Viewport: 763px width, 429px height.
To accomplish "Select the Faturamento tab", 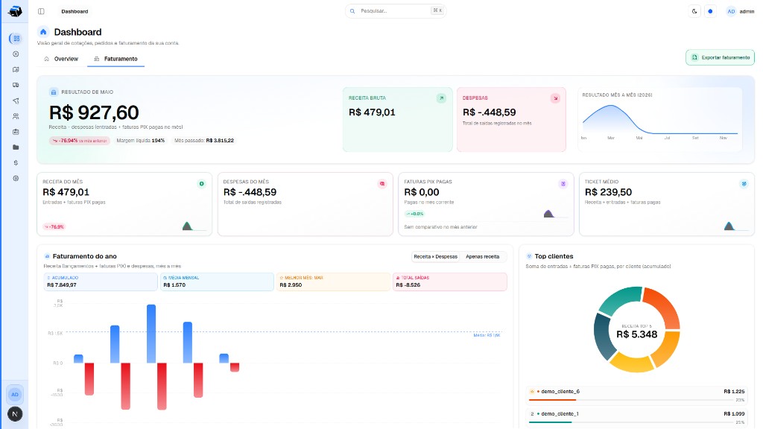I will point(115,59).
